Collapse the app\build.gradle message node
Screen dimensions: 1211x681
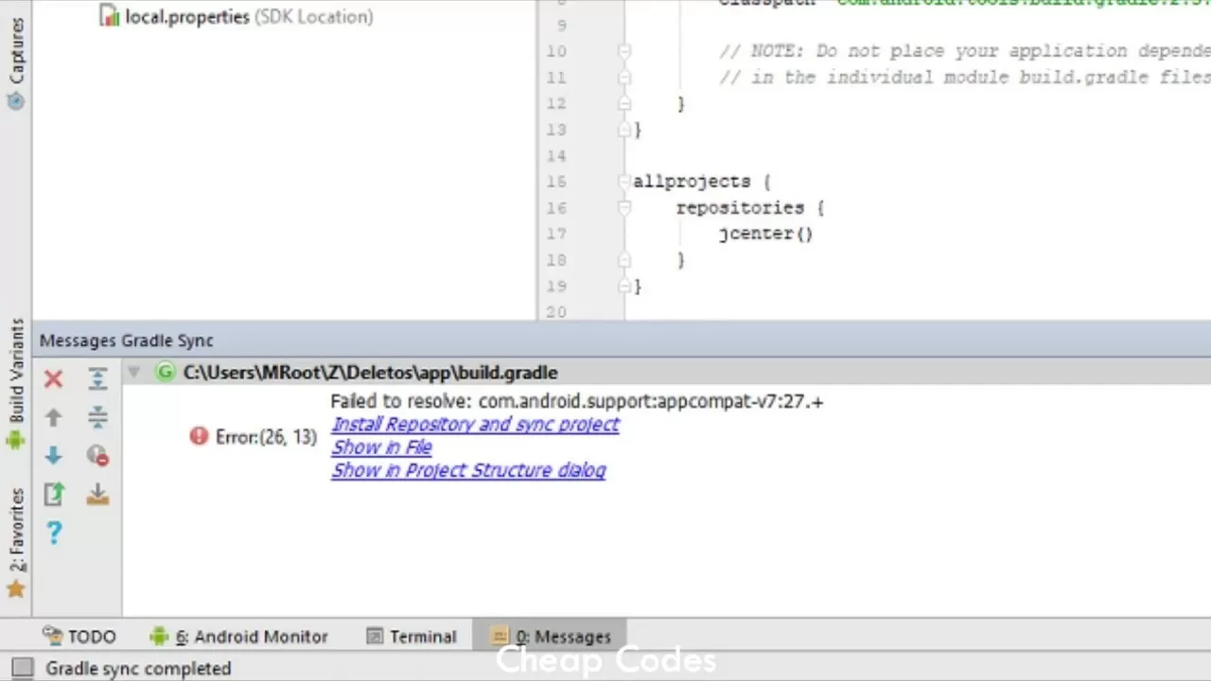pos(133,372)
